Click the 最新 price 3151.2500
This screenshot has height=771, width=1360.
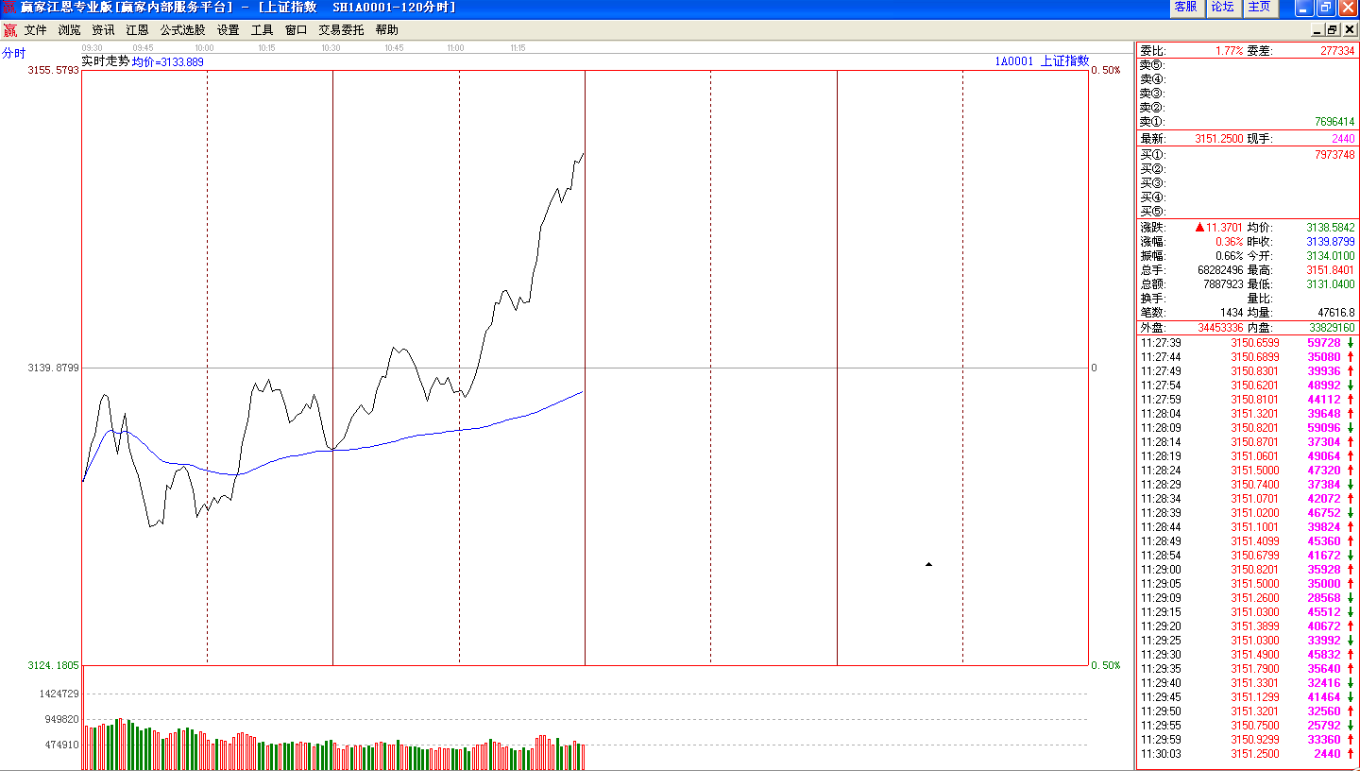tap(1218, 139)
